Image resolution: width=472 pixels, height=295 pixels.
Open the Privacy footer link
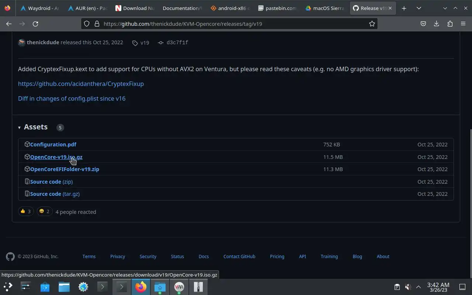point(118,257)
